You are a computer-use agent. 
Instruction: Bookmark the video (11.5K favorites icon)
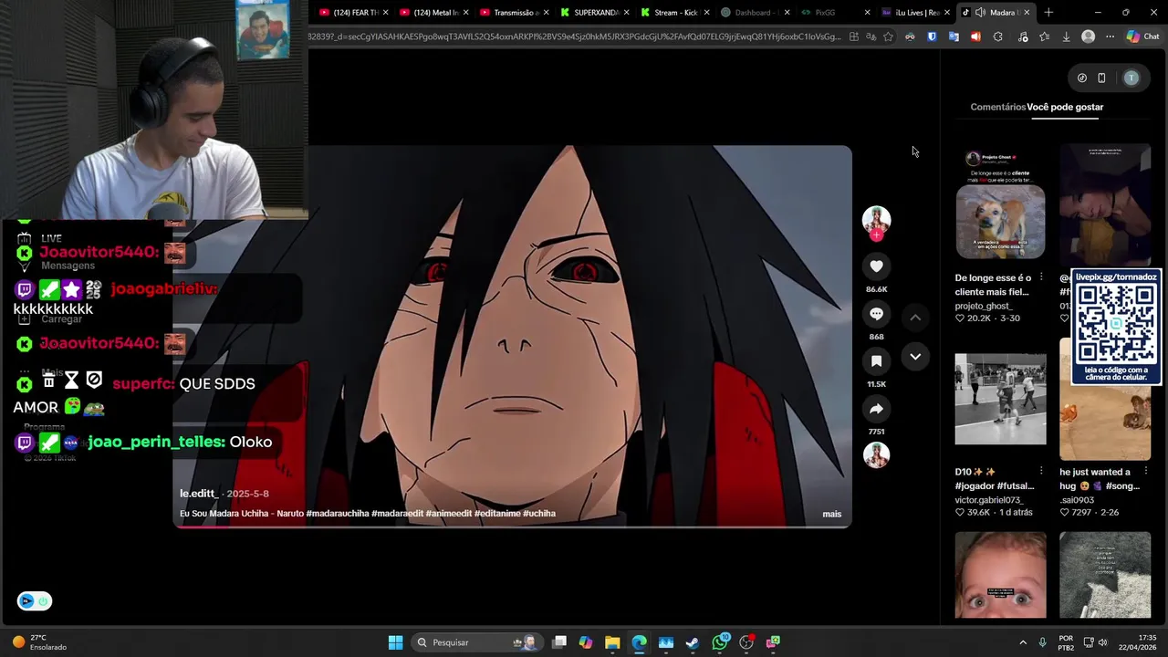point(876,361)
